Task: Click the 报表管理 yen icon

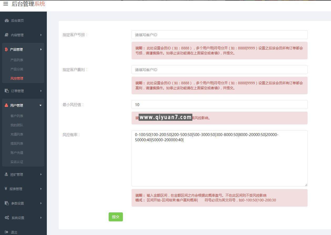Action: (x=6, y=189)
